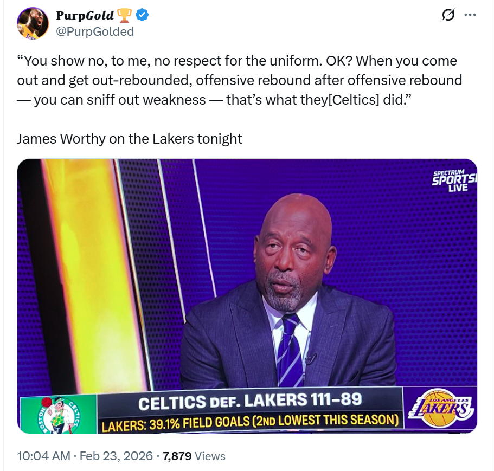The height and width of the screenshot is (471, 494).
Task: Click "James Worthy on the Lakers tonight" line
Action: (x=129, y=139)
